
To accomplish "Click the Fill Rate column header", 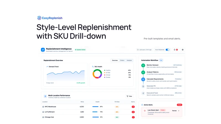I will [x=117, y=102].
